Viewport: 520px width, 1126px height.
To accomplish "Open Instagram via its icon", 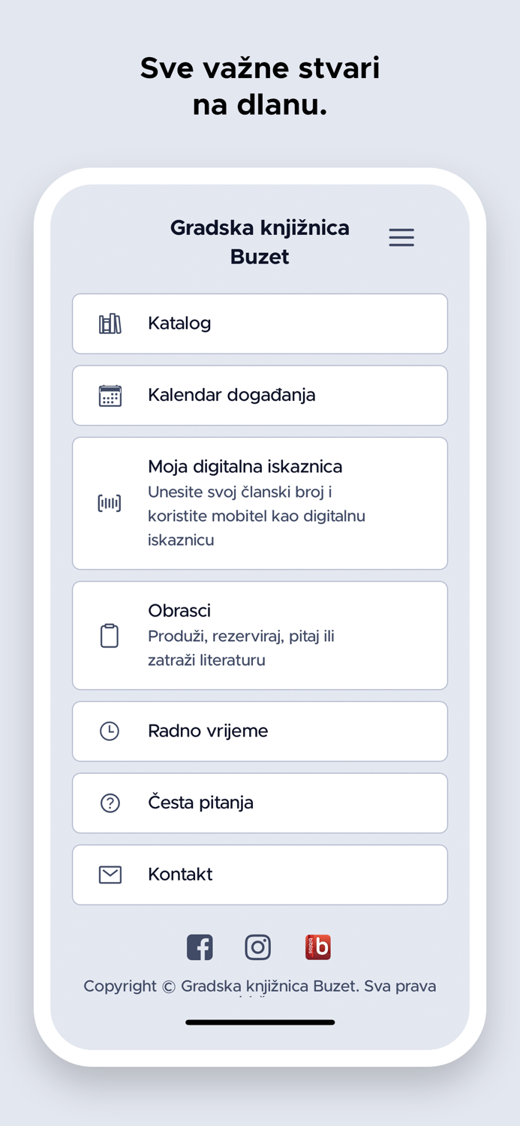I will tap(258, 947).
